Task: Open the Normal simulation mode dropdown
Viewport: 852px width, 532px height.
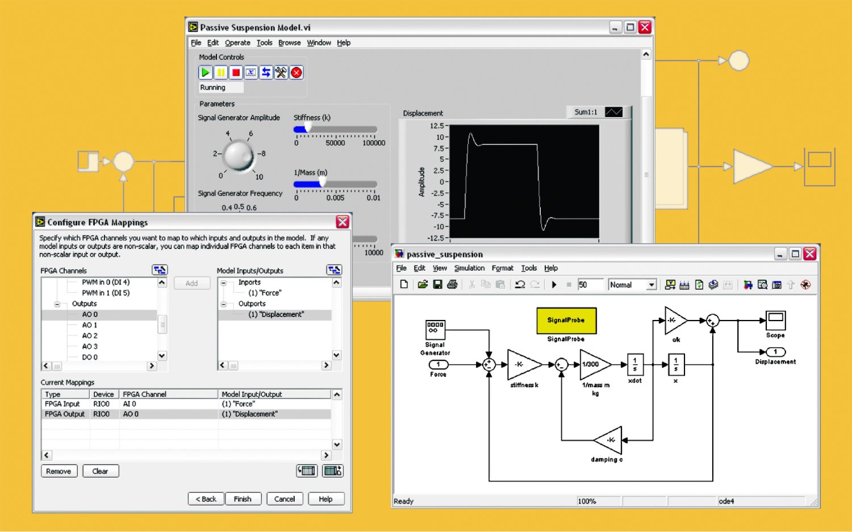Action: point(652,284)
